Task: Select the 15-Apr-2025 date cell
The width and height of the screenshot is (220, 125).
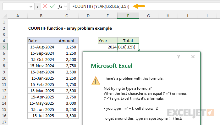Action: pyautogui.click(x=41, y=97)
